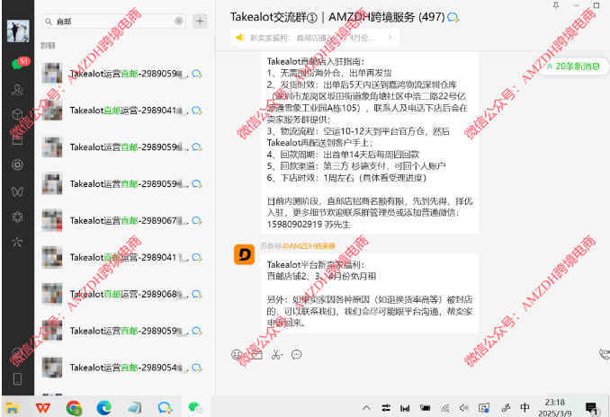
Task: Open the hexagon flower icon in the sidebar
Action: (17, 217)
